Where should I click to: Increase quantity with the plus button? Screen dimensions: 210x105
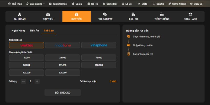(37, 81)
